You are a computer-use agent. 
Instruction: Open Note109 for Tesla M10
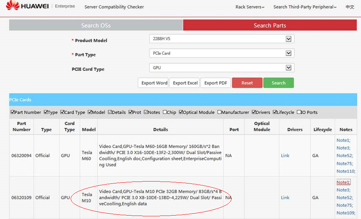coord(346,213)
